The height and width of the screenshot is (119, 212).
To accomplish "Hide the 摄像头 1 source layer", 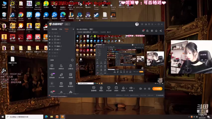I will coord(50,46).
